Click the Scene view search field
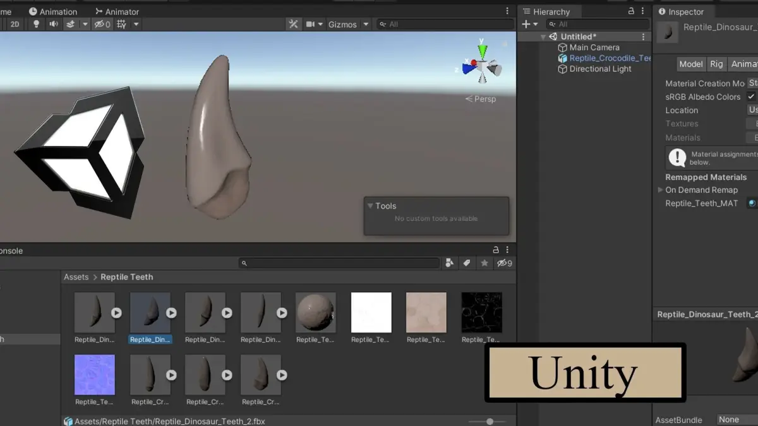Image resolution: width=758 pixels, height=426 pixels. pyautogui.click(x=445, y=24)
